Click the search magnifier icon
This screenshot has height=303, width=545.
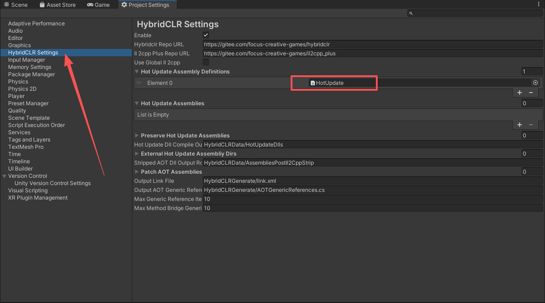(411, 14)
